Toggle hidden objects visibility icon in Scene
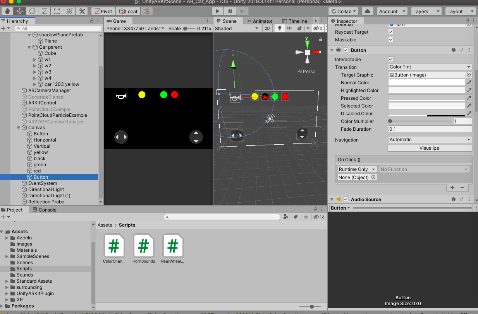The image size is (478, 314). click(318, 28)
